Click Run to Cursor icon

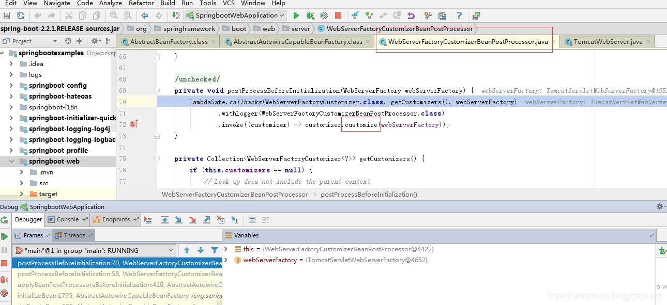point(235,220)
